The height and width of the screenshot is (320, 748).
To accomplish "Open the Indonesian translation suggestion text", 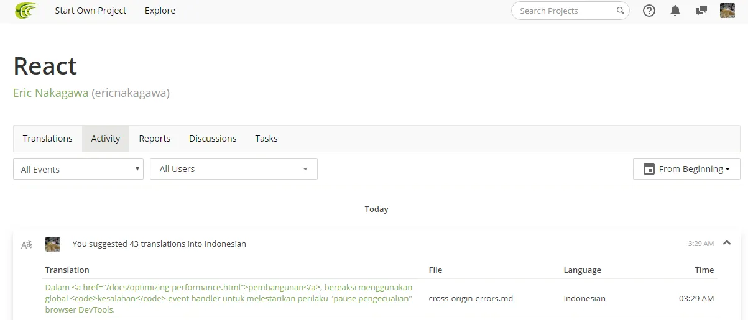I will (229, 298).
